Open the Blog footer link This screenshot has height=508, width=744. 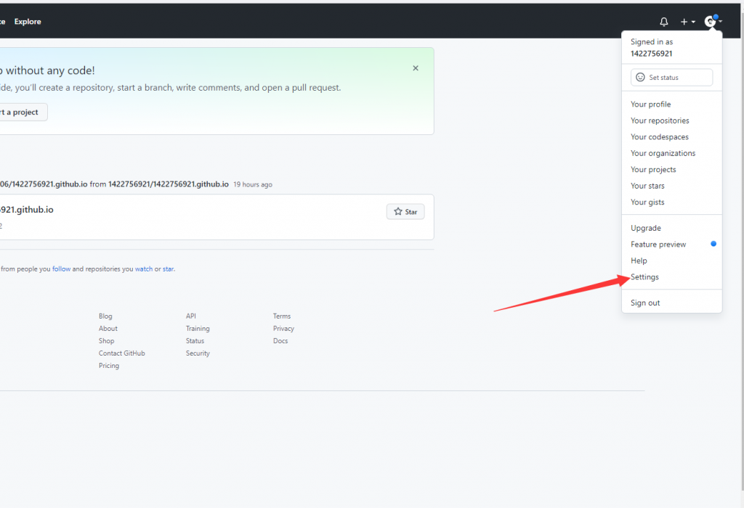point(105,316)
